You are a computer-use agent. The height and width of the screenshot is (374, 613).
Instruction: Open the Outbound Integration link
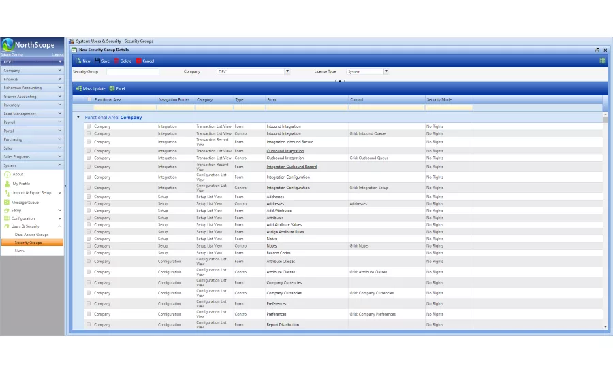[x=285, y=151]
